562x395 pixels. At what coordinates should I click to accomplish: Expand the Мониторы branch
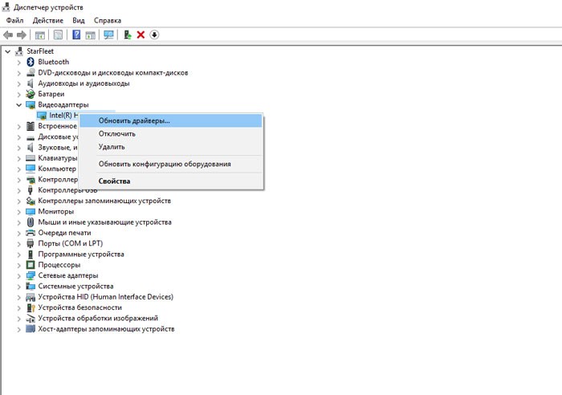click(18, 212)
